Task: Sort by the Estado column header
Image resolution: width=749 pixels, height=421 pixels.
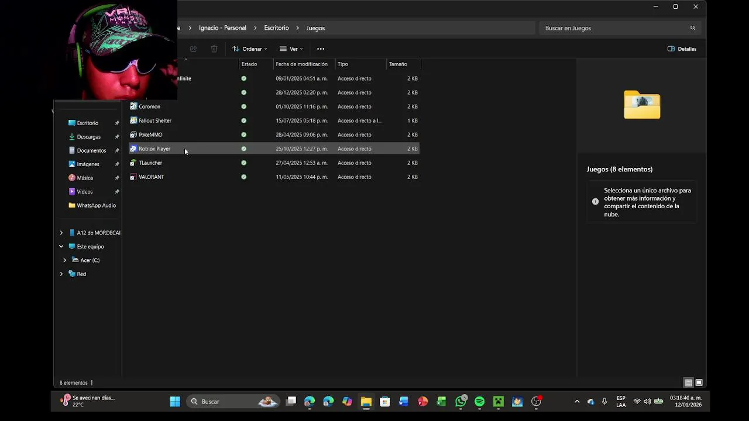Action: [x=256, y=64]
